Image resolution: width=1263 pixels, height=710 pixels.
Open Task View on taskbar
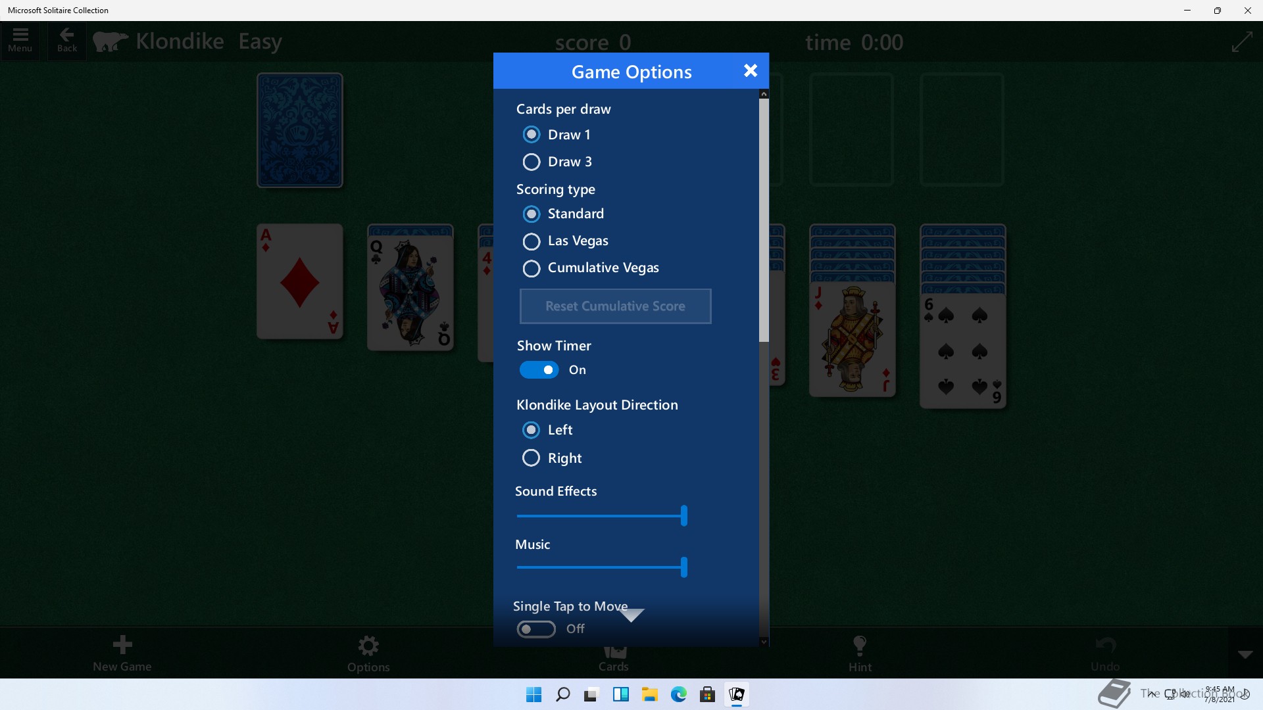pyautogui.click(x=591, y=694)
